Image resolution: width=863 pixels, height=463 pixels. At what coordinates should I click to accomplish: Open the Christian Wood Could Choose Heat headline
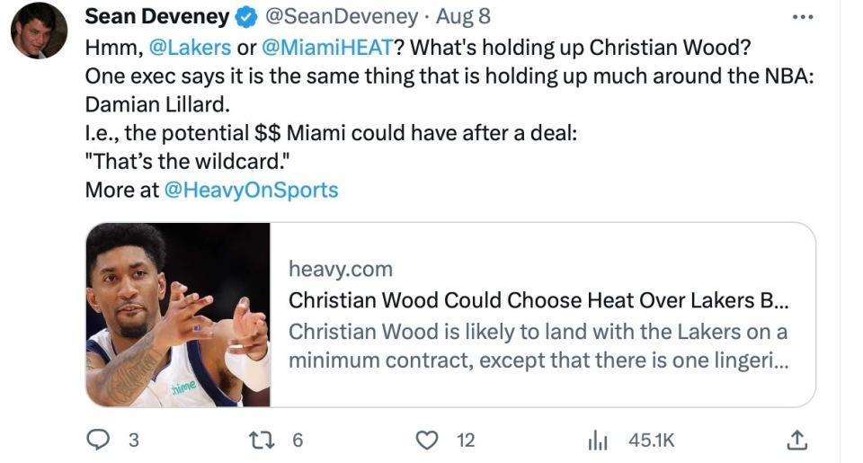click(x=538, y=299)
